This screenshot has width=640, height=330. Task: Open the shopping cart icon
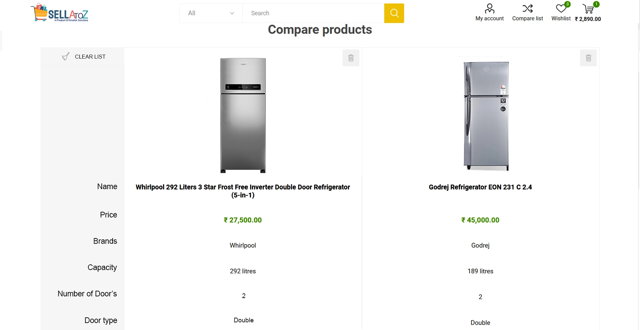588,9
